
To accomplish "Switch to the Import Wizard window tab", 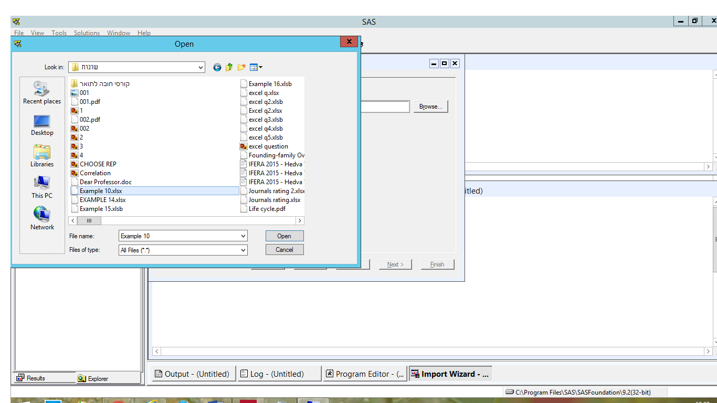I will 450,374.
